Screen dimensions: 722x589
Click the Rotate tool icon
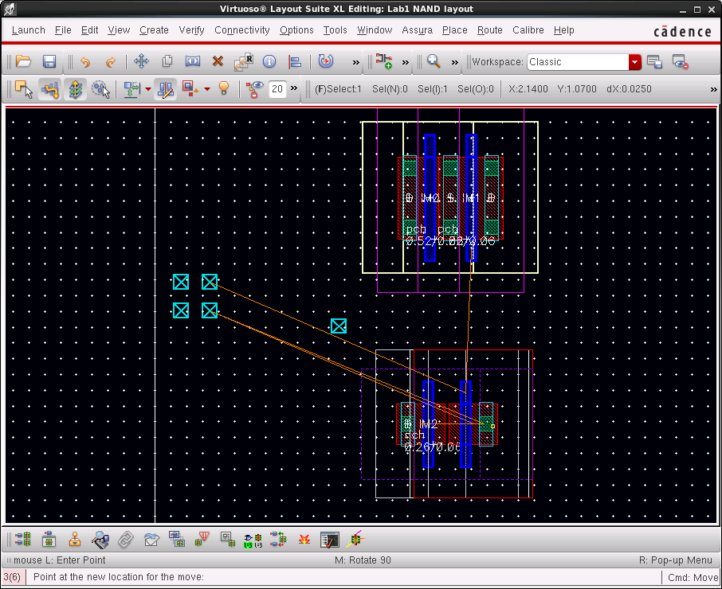tap(326, 61)
